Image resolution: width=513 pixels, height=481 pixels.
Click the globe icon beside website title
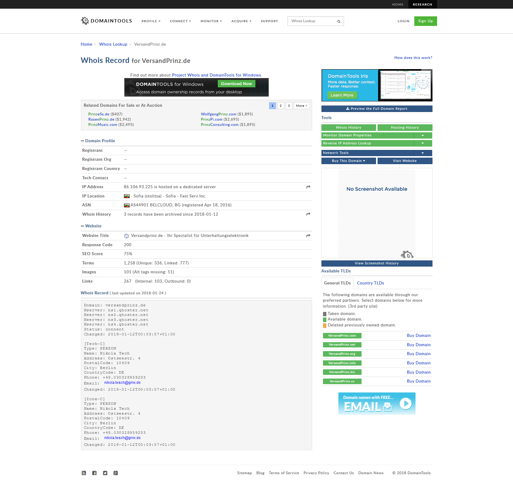click(x=126, y=236)
